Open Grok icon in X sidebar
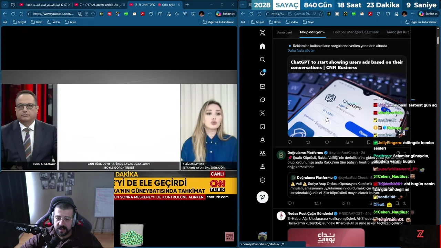The width and height of the screenshot is (441, 248). click(263, 100)
